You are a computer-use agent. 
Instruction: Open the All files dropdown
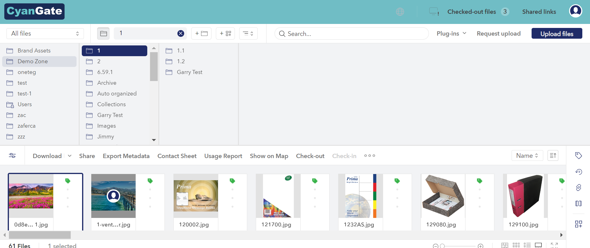(x=45, y=33)
